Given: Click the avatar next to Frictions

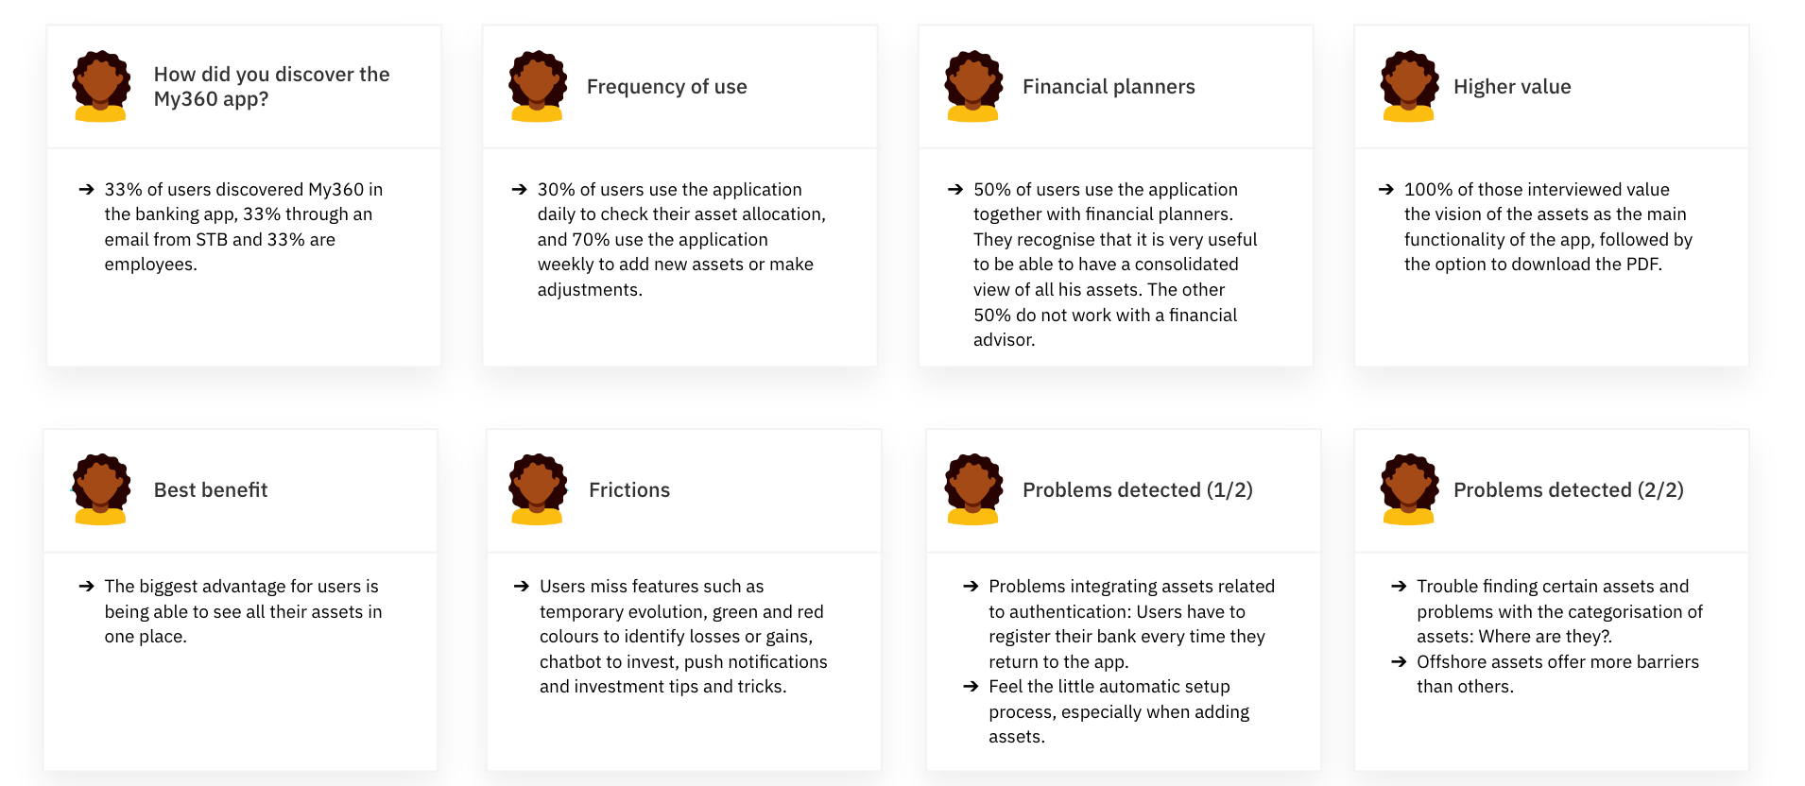Looking at the screenshot, I should 538,489.
